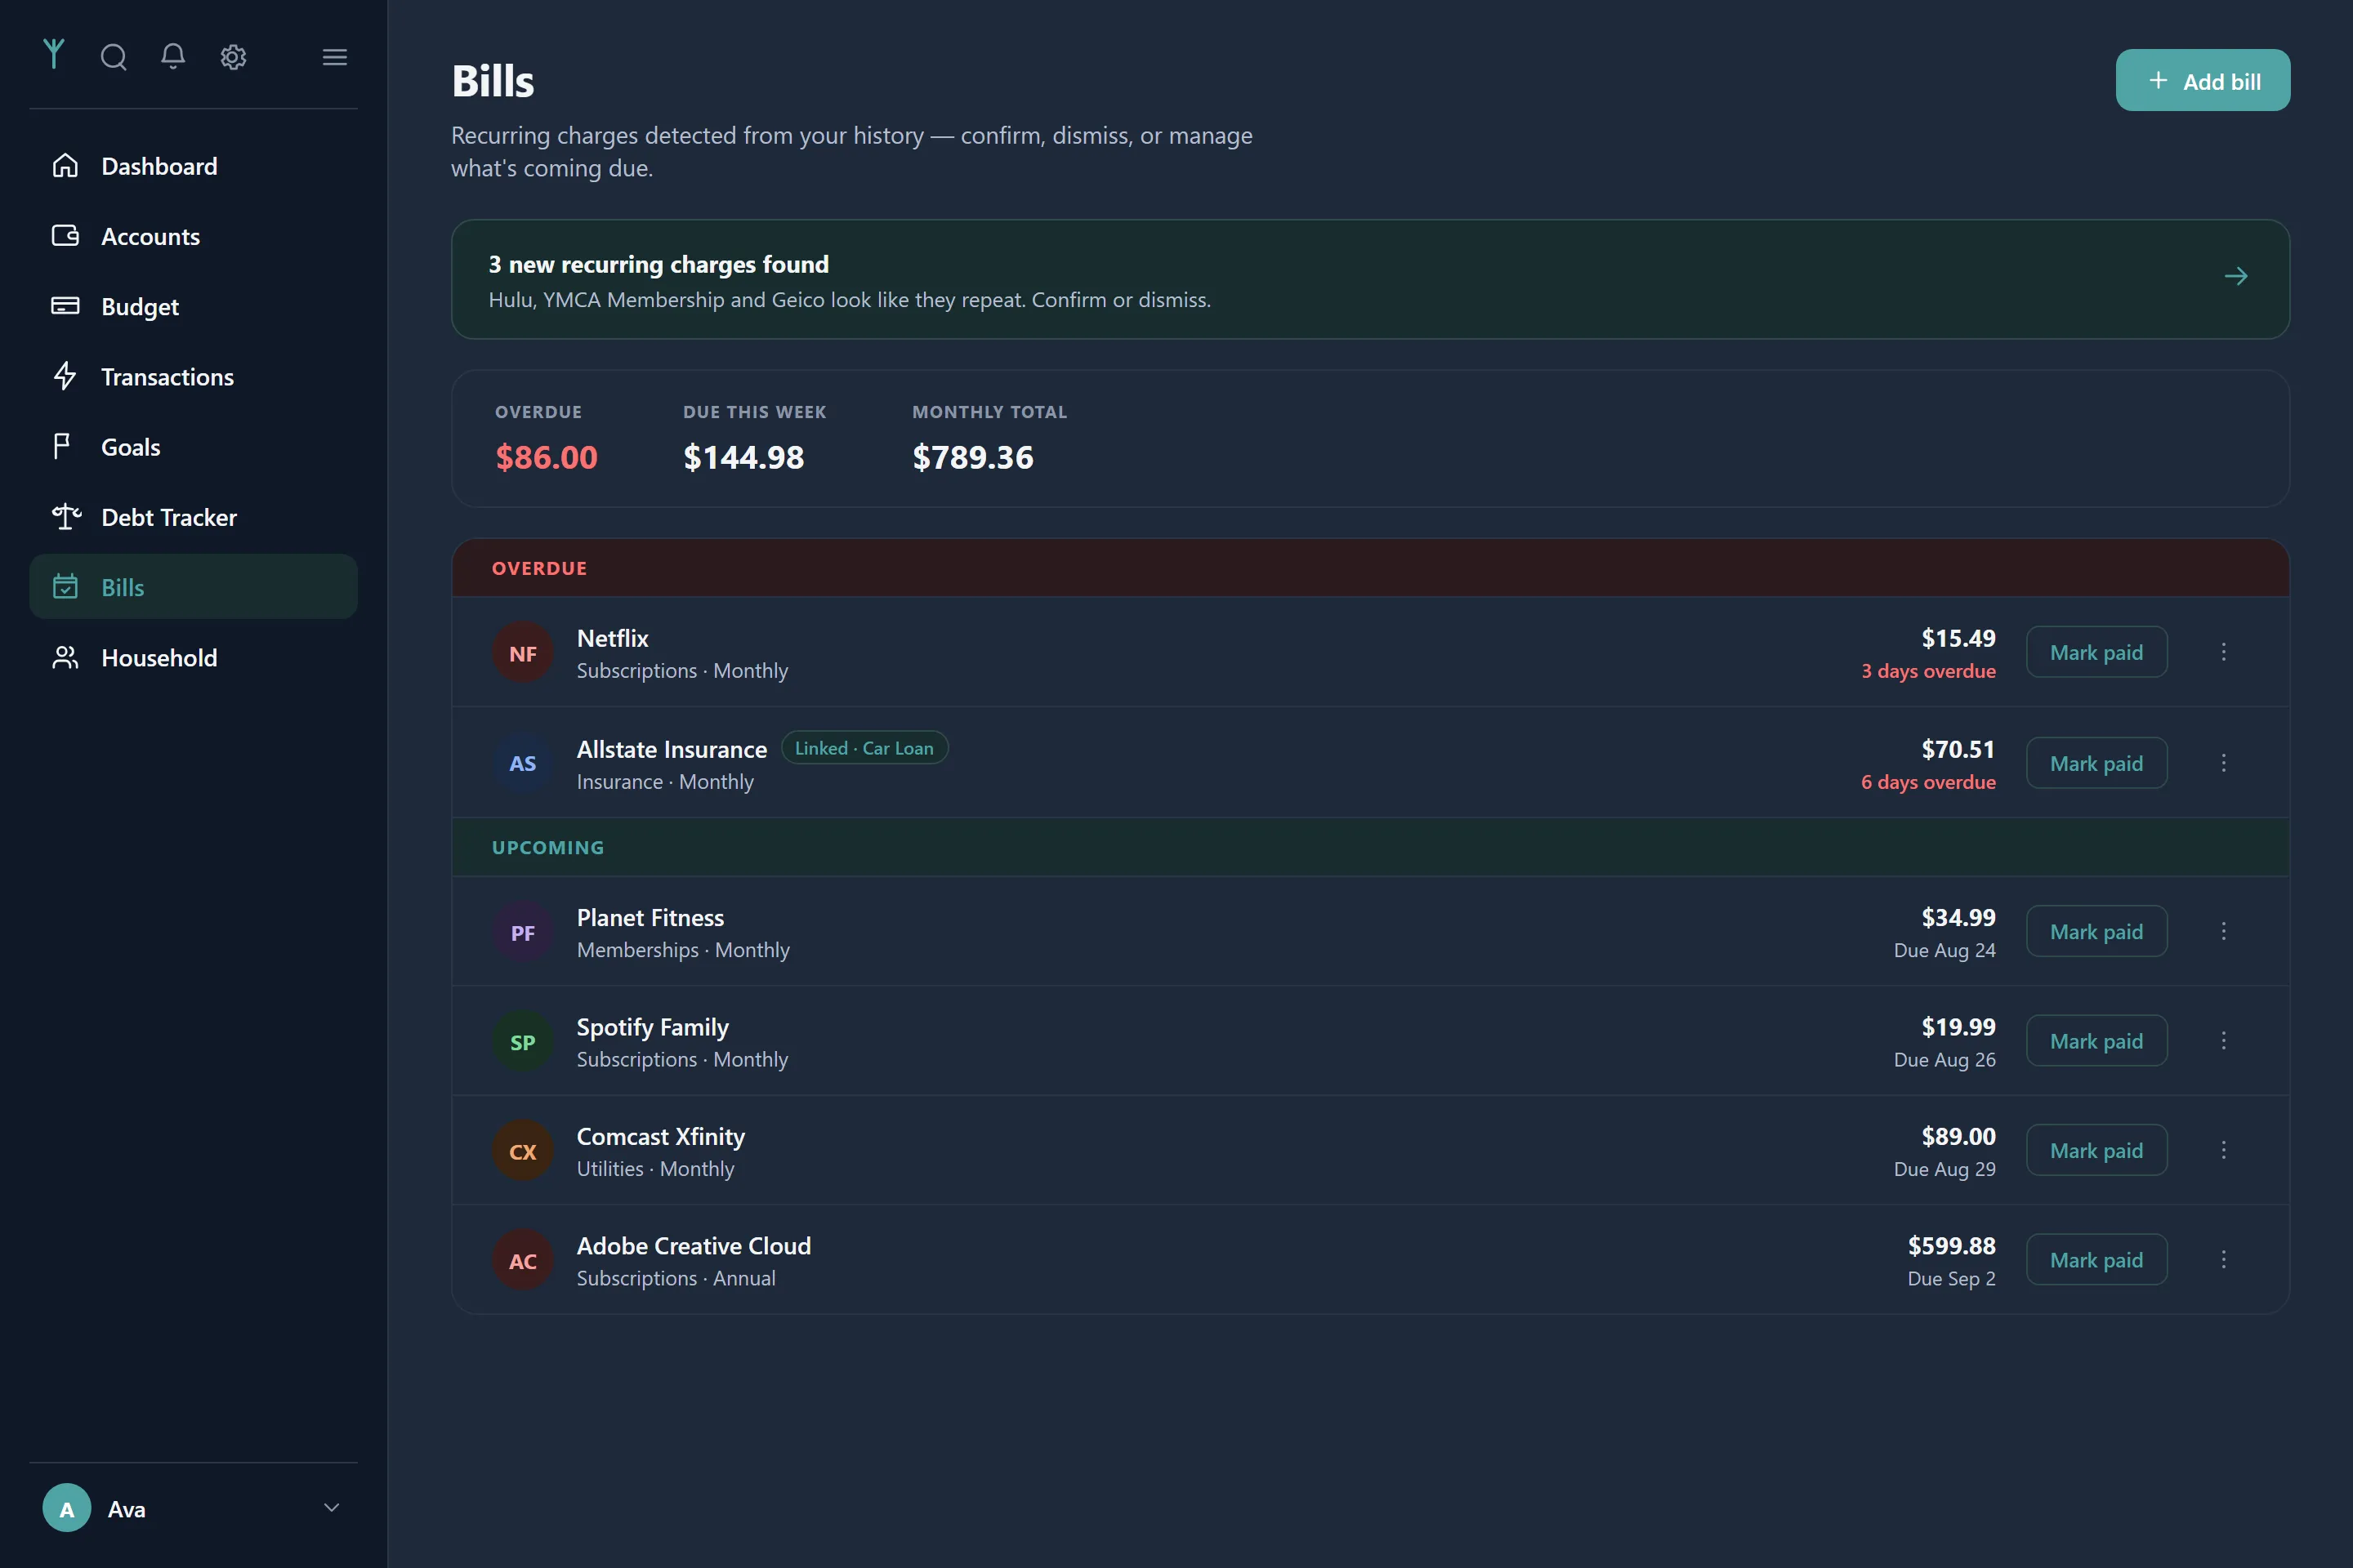Image resolution: width=2353 pixels, height=1568 pixels.
Task: Click the Debt Tracker scales icon
Action: tap(66, 516)
